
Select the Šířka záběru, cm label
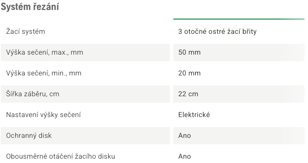point(33,94)
